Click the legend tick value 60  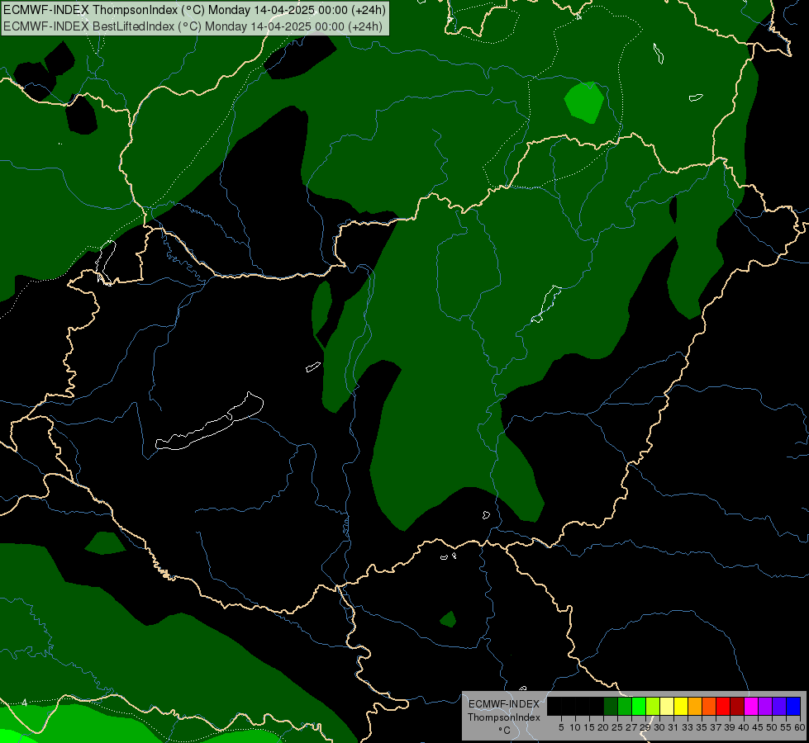click(800, 727)
